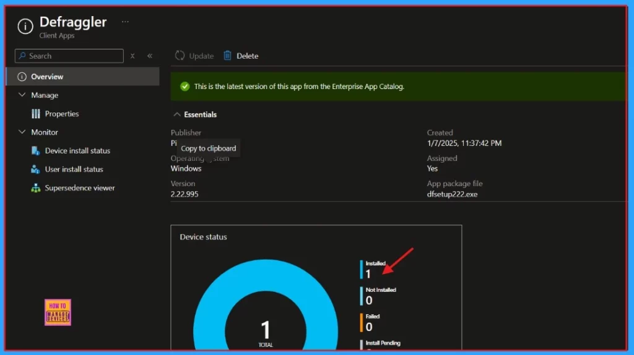Click the Operating system value Windows
Image resolution: width=634 pixels, height=355 pixels.
(x=186, y=168)
